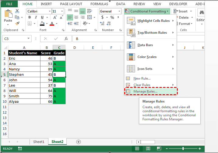Open the FORMULAS ribbon tab

[x=100, y=4]
